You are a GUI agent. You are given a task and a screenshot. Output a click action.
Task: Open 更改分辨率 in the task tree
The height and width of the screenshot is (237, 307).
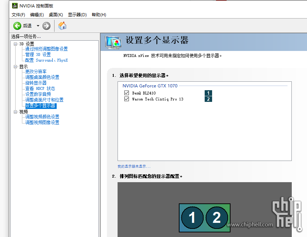pyautogui.click(x=36, y=72)
